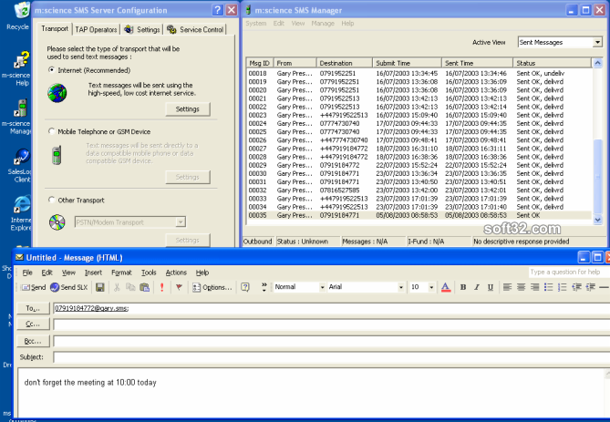This screenshot has height=422, width=610.
Task: Apply numbered list formatting
Action: pyautogui.click(x=563, y=287)
